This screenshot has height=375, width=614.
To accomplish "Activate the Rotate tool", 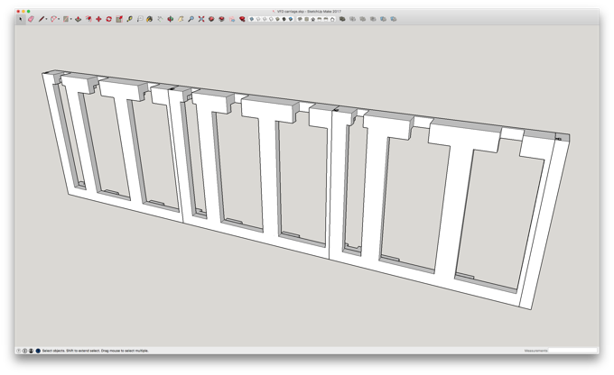I will pos(109,19).
